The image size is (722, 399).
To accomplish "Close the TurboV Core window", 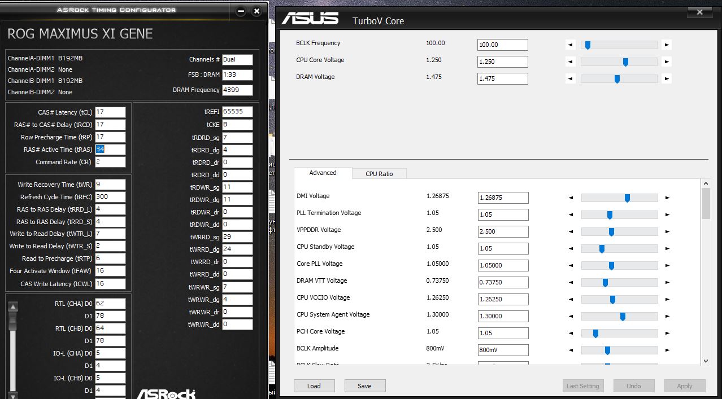I will click(x=700, y=12).
